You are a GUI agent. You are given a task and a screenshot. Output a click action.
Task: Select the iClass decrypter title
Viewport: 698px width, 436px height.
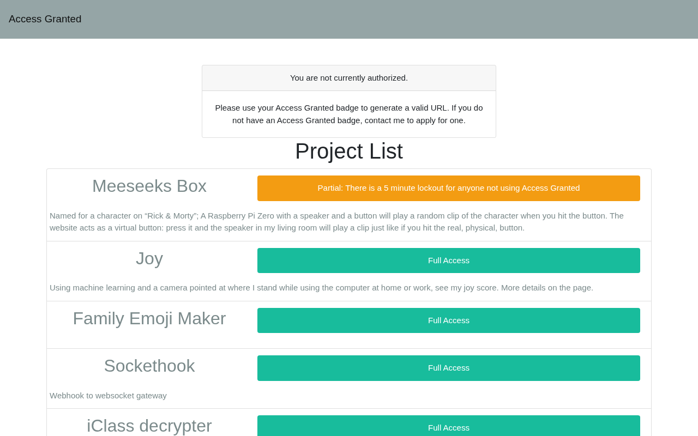(x=149, y=426)
